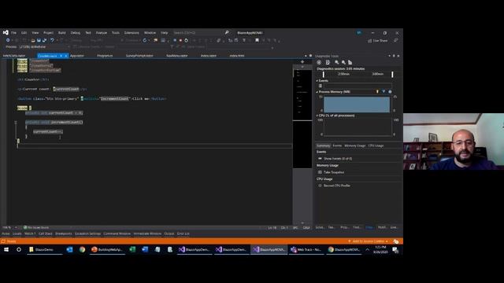Collapse the Process Memory graph section
Viewport: 504px width, 283px height.
pyautogui.click(x=317, y=92)
